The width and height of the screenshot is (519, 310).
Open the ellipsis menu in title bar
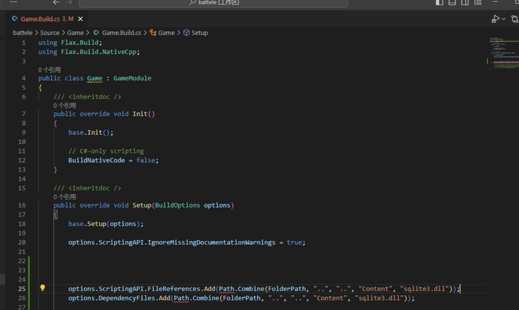14,3
